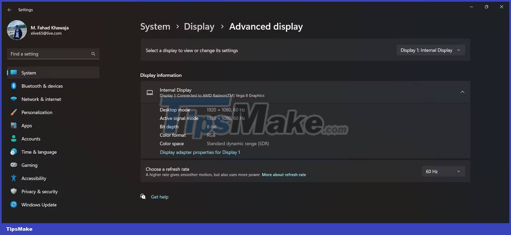The height and width of the screenshot is (235, 511).
Task: Collapse the Internal Display information section
Action: point(462,92)
